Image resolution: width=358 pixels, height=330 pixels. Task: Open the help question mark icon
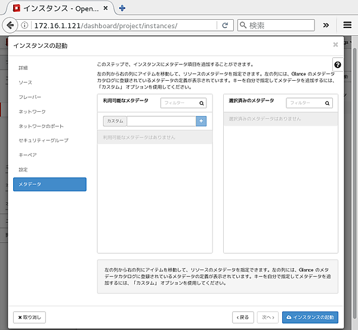click(338, 65)
